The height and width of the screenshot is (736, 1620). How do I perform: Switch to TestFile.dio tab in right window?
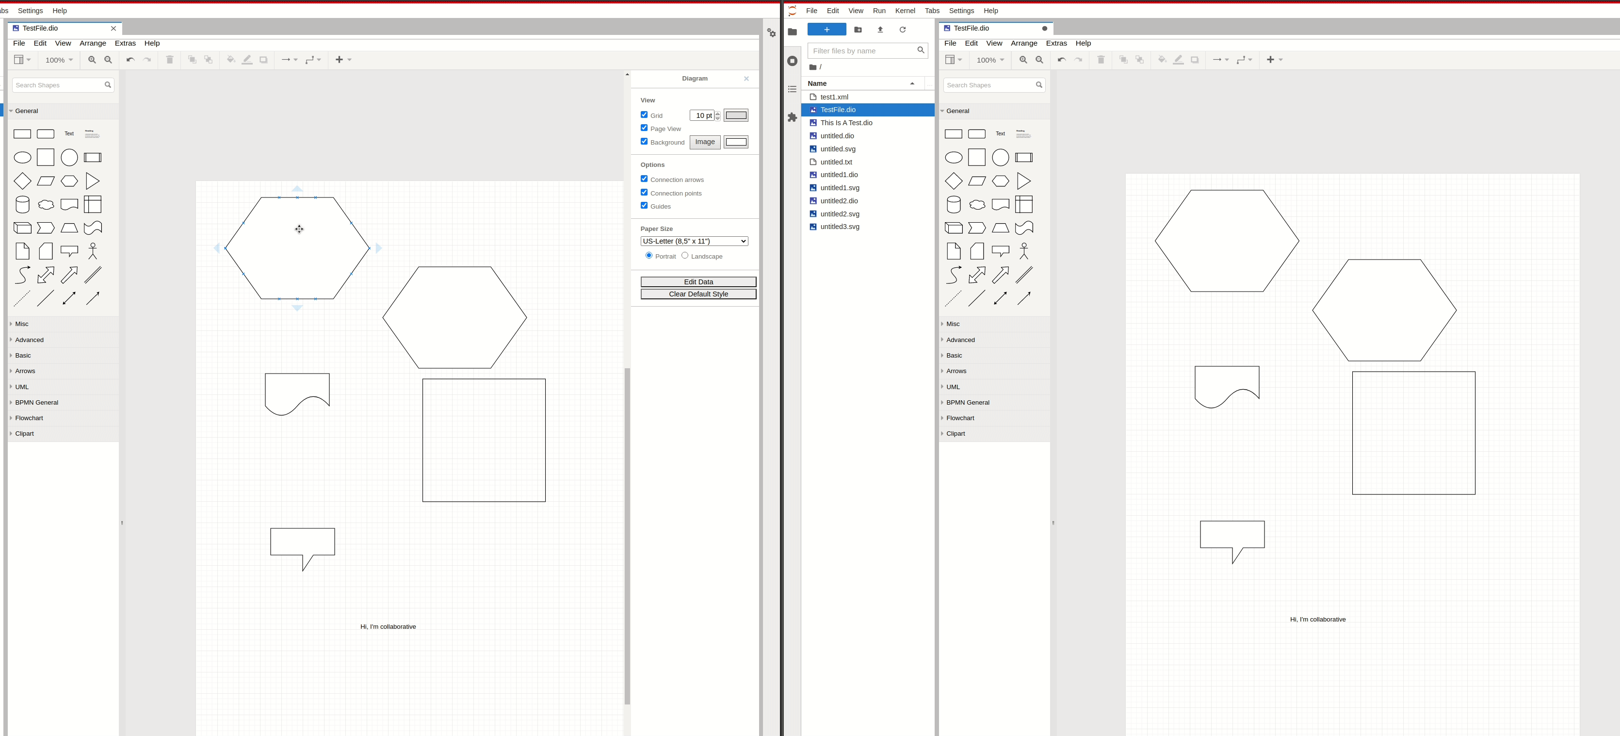point(995,28)
